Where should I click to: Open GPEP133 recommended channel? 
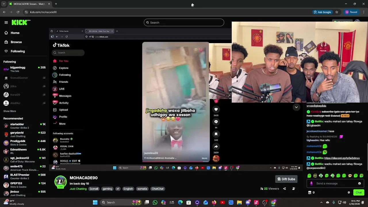click(24, 185)
